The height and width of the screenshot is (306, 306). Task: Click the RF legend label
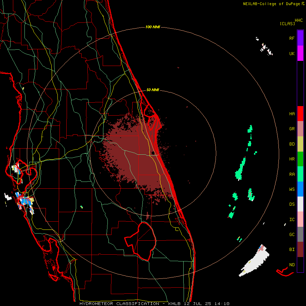pyautogui.click(x=292, y=38)
